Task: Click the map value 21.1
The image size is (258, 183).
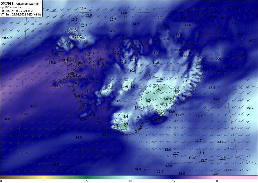Action: 65,60
